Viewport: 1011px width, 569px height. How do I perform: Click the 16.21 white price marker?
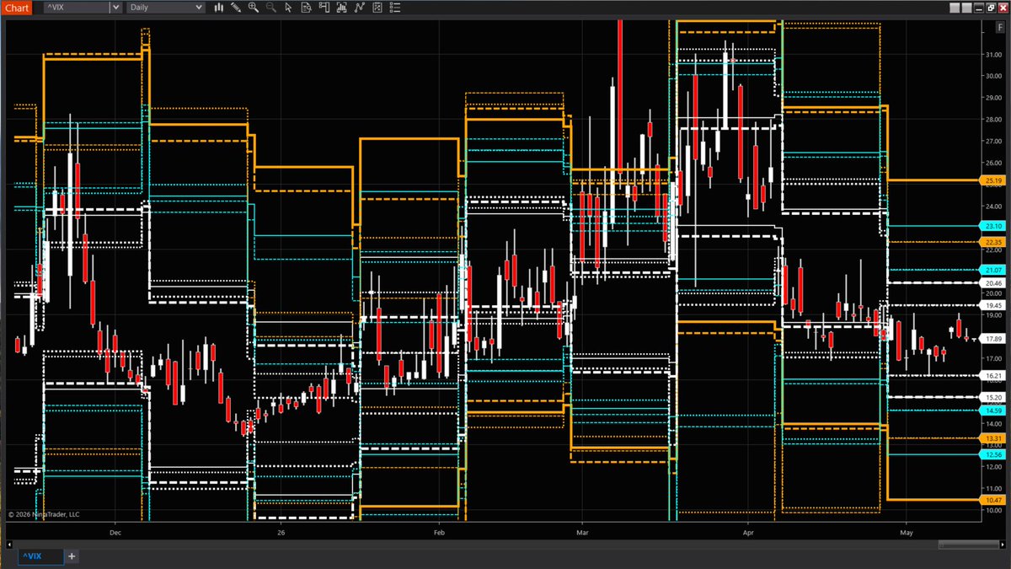(x=992, y=375)
